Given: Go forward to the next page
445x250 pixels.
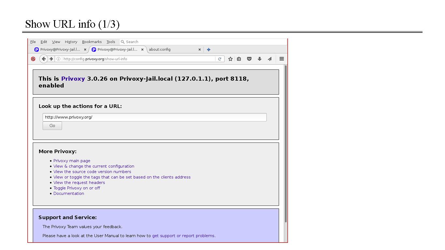Looking at the screenshot, I should pos(51,59).
